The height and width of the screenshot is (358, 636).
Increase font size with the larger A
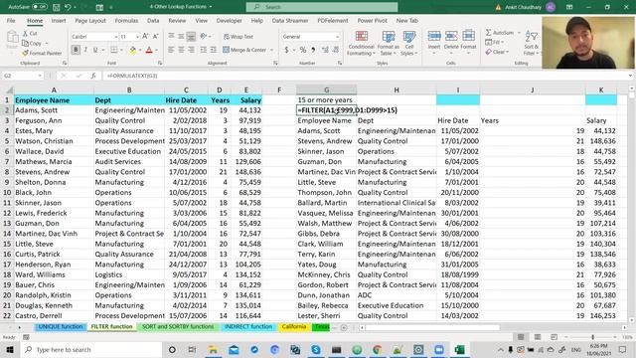pyautogui.click(x=145, y=37)
